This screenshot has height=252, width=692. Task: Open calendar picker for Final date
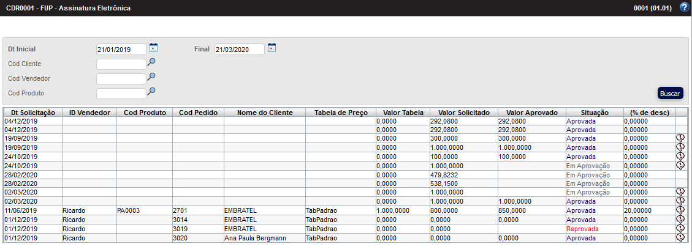pyautogui.click(x=272, y=48)
